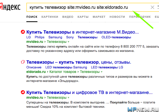Clear the search query with the X

pyautogui.click(x=152, y=7)
